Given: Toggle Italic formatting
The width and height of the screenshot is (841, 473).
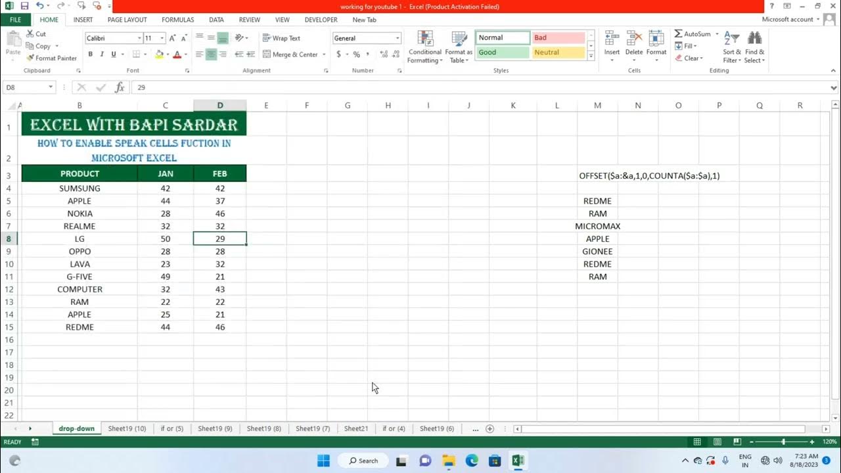Looking at the screenshot, I should 102,55.
